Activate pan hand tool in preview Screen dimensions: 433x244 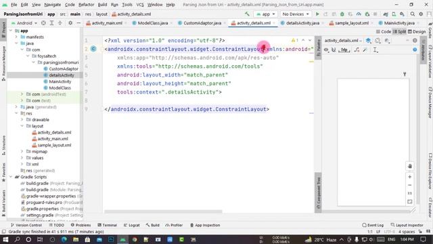pyautogui.click(x=410, y=166)
